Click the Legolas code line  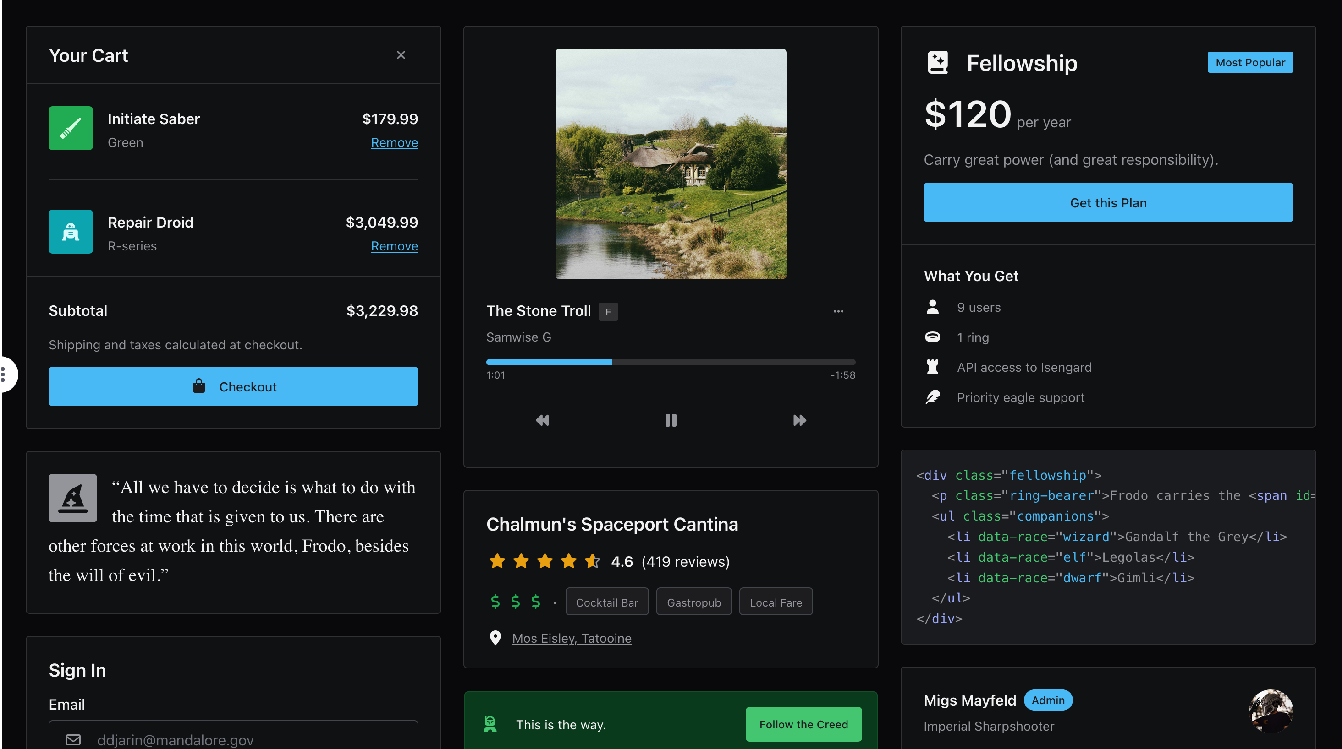[1070, 558]
